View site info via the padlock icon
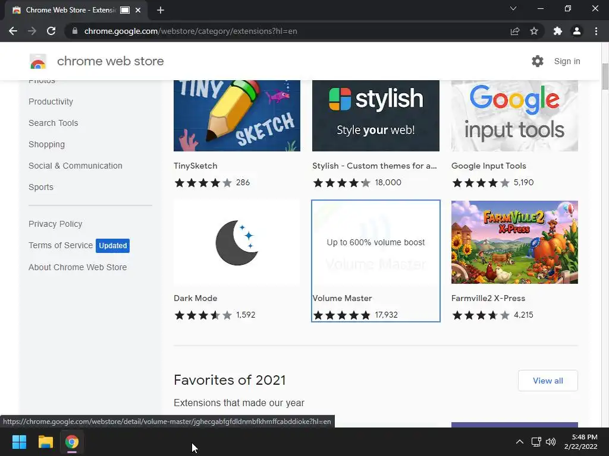 click(x=75, y=31)
